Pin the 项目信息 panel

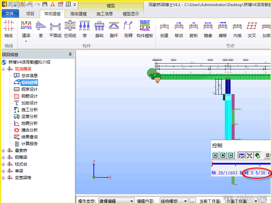[70, 54]
